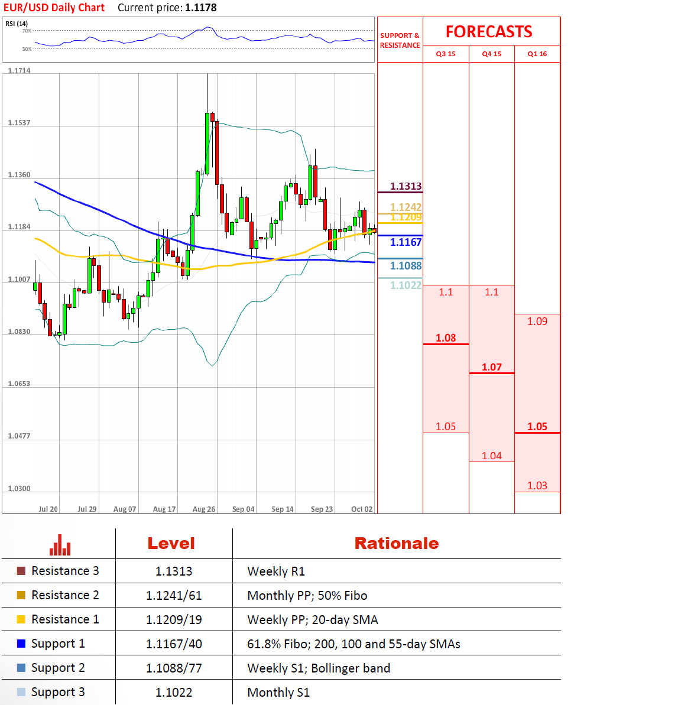The width and height of the screenshot is (681, 705).
Task: Select the 'Q3 15' forecast column header
Action: click(446, 54)
